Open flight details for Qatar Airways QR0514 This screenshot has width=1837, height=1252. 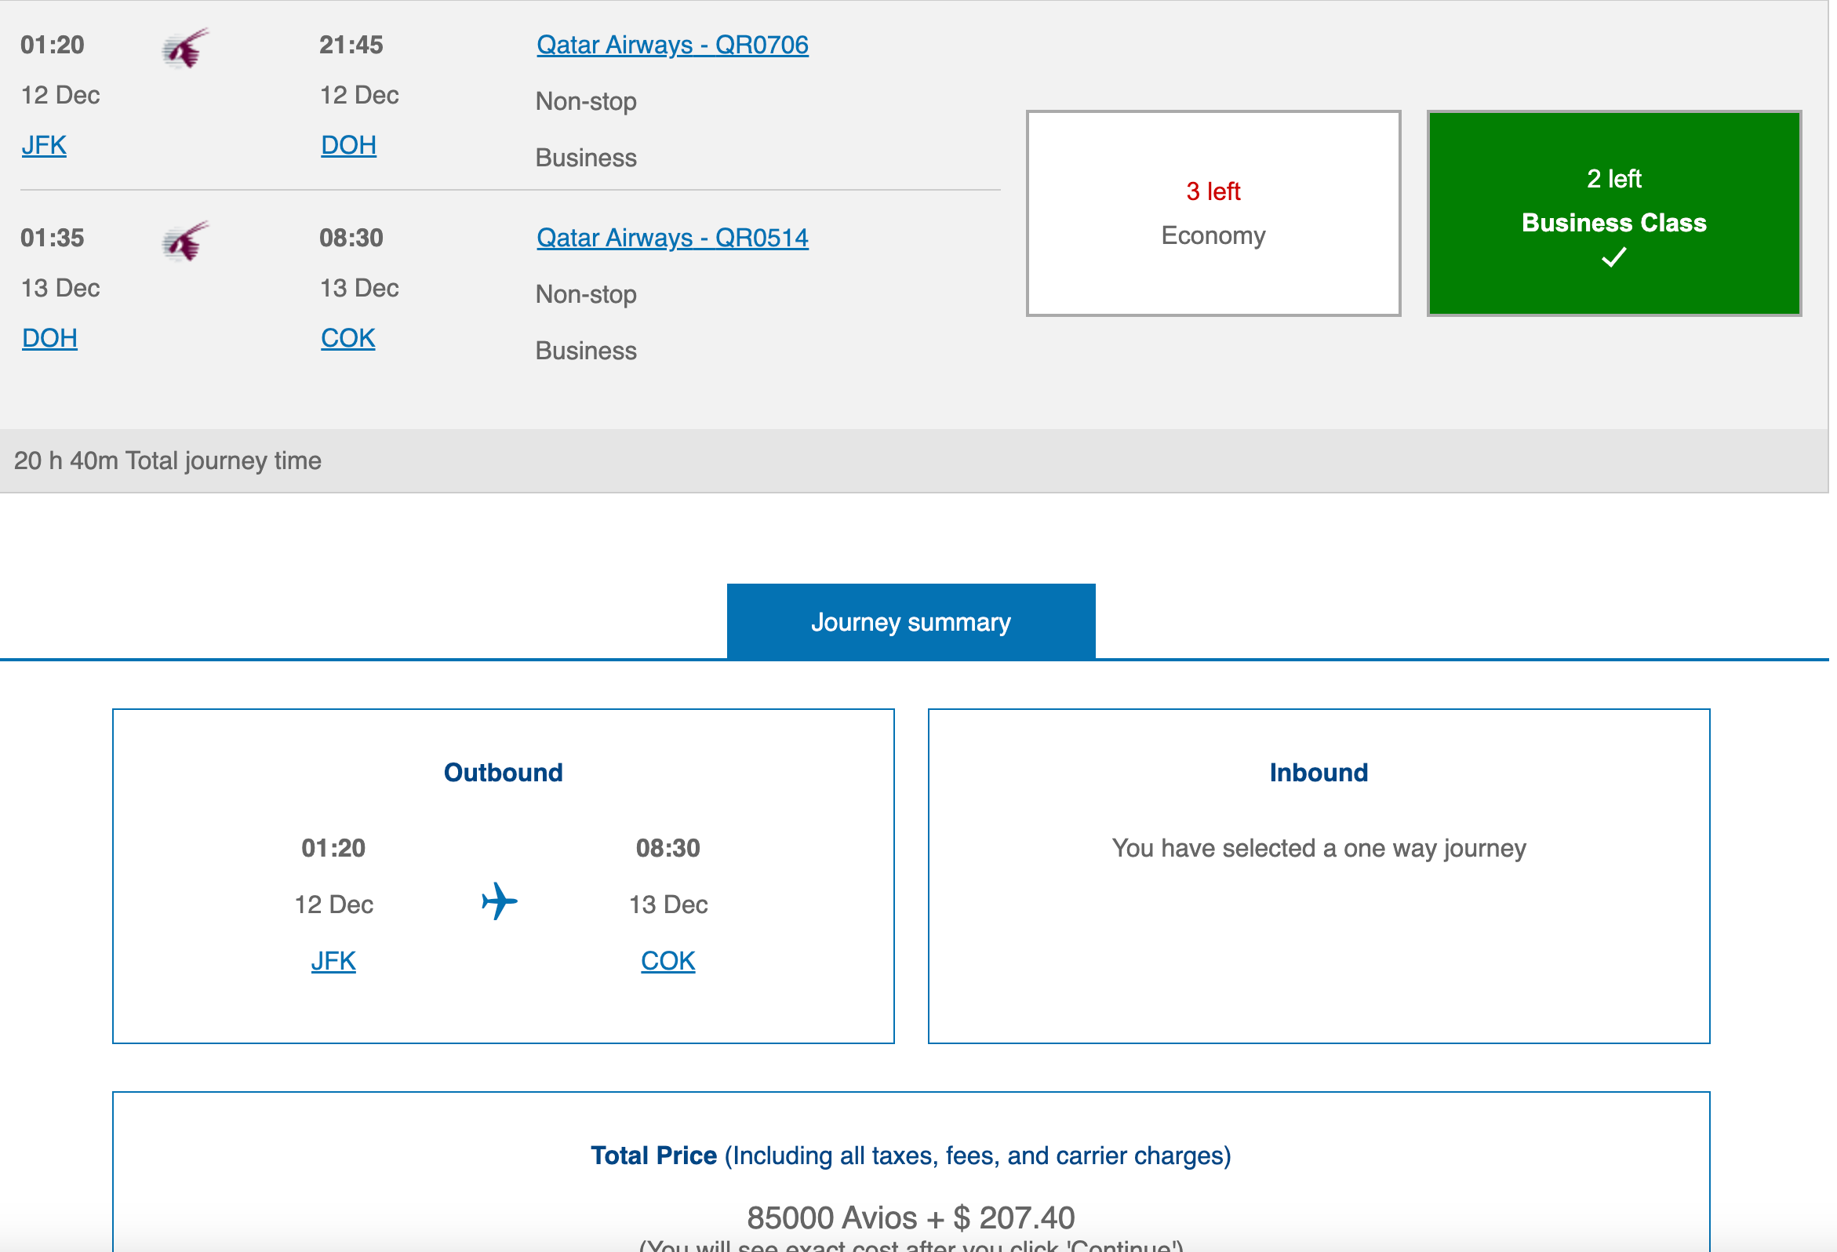pyautogui.click(x=672, y=238)
